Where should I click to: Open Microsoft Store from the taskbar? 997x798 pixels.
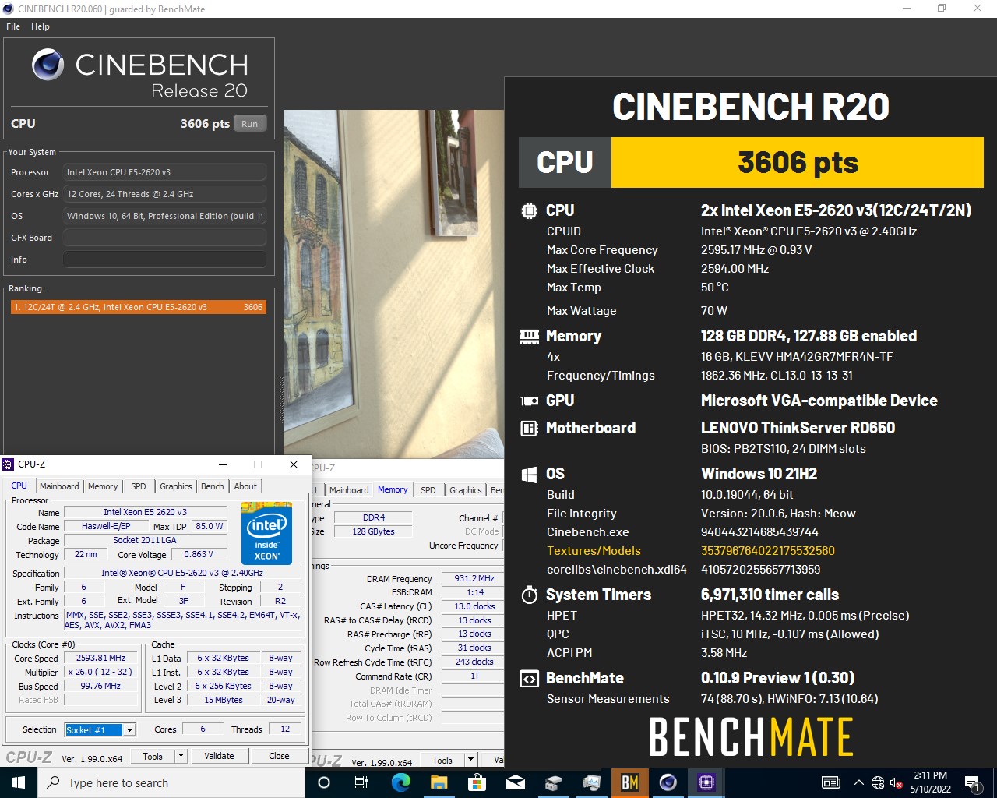(x=477, y=782)
